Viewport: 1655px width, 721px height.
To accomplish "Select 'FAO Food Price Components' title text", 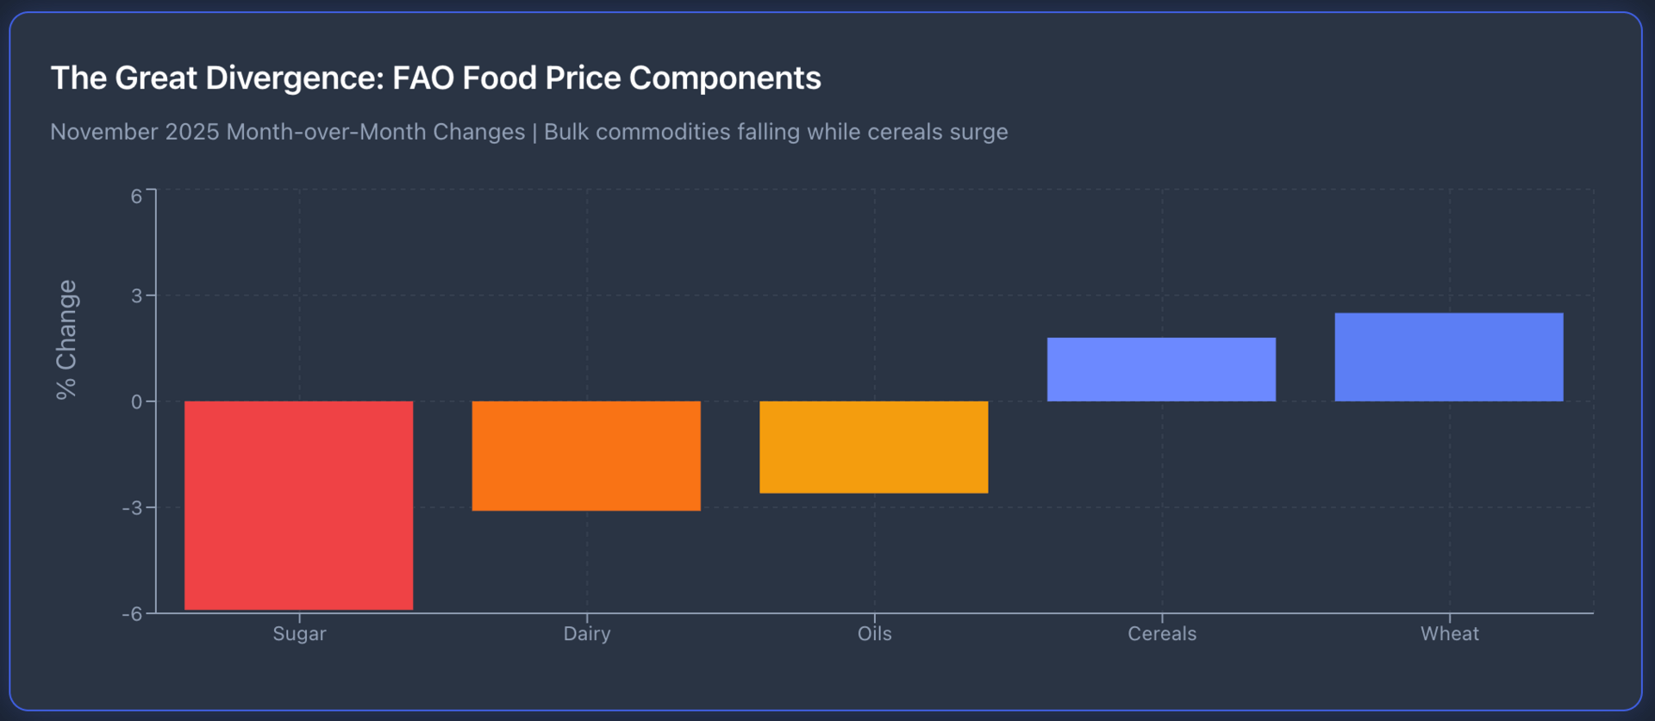I will [x=606, y=78].
